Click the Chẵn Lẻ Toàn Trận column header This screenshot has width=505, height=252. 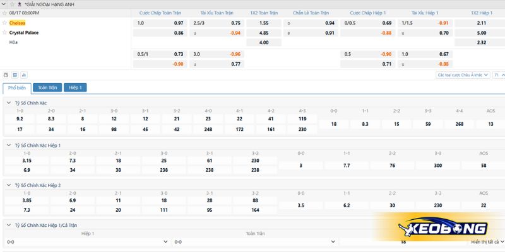(311, 13)
